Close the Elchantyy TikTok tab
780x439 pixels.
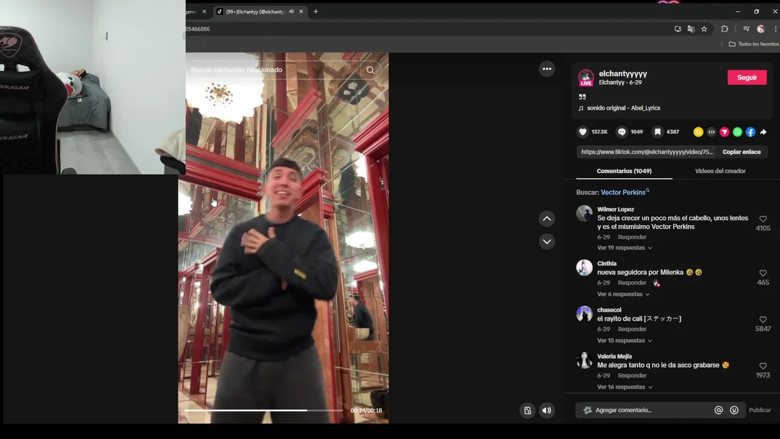(302, 12)
